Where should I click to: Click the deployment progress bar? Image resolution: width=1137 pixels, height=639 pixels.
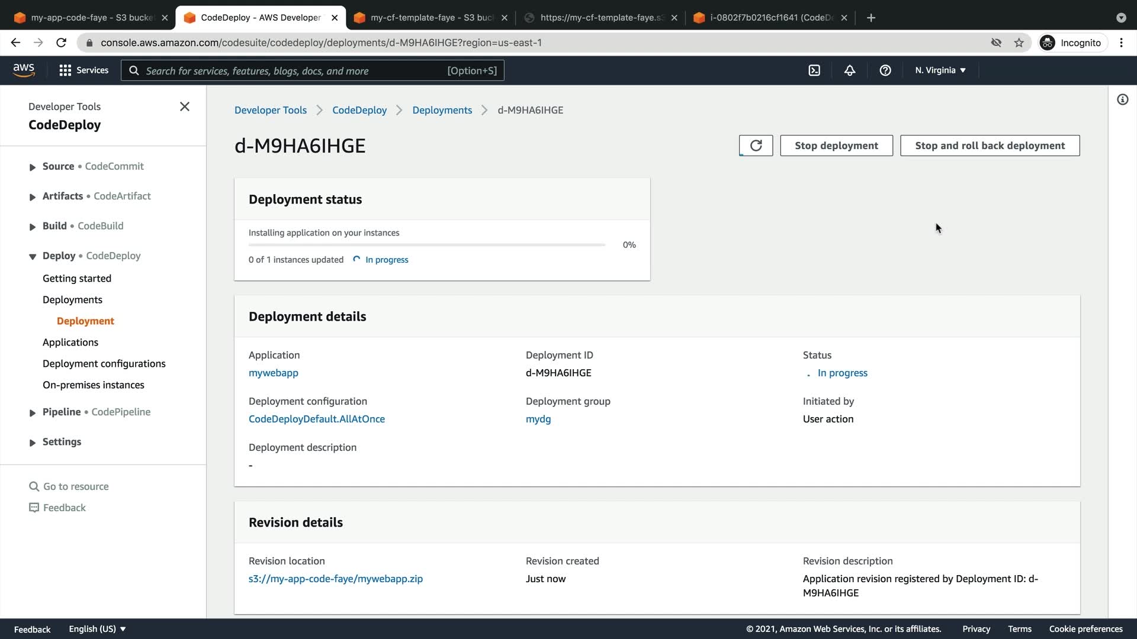(426, 244)
